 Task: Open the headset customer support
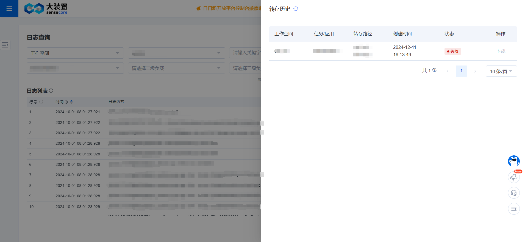[514, 193]
